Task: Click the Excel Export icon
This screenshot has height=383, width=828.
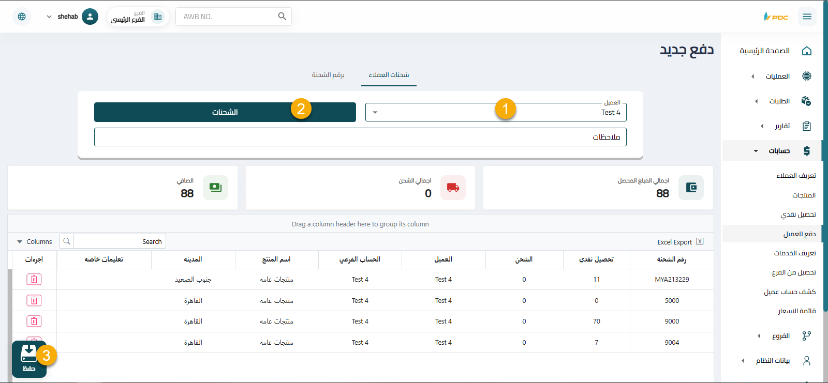Action: [700, 241]
